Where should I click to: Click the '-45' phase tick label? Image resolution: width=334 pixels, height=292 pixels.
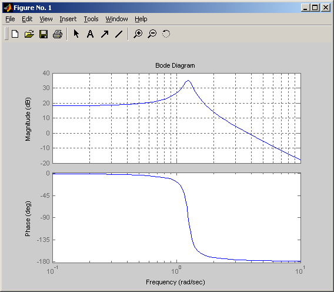tap(45, 195)
